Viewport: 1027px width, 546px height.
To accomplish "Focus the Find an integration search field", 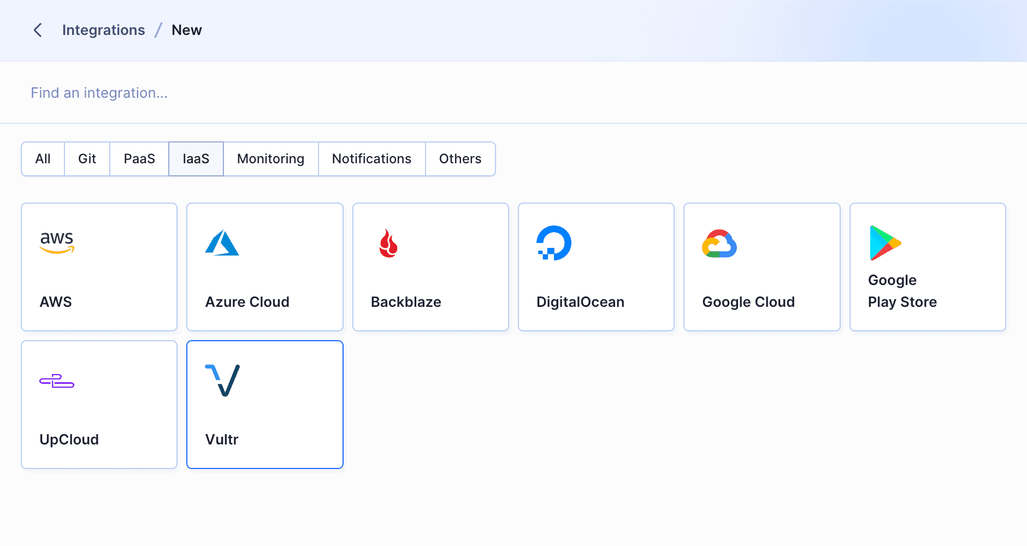I will pos(513,93).
